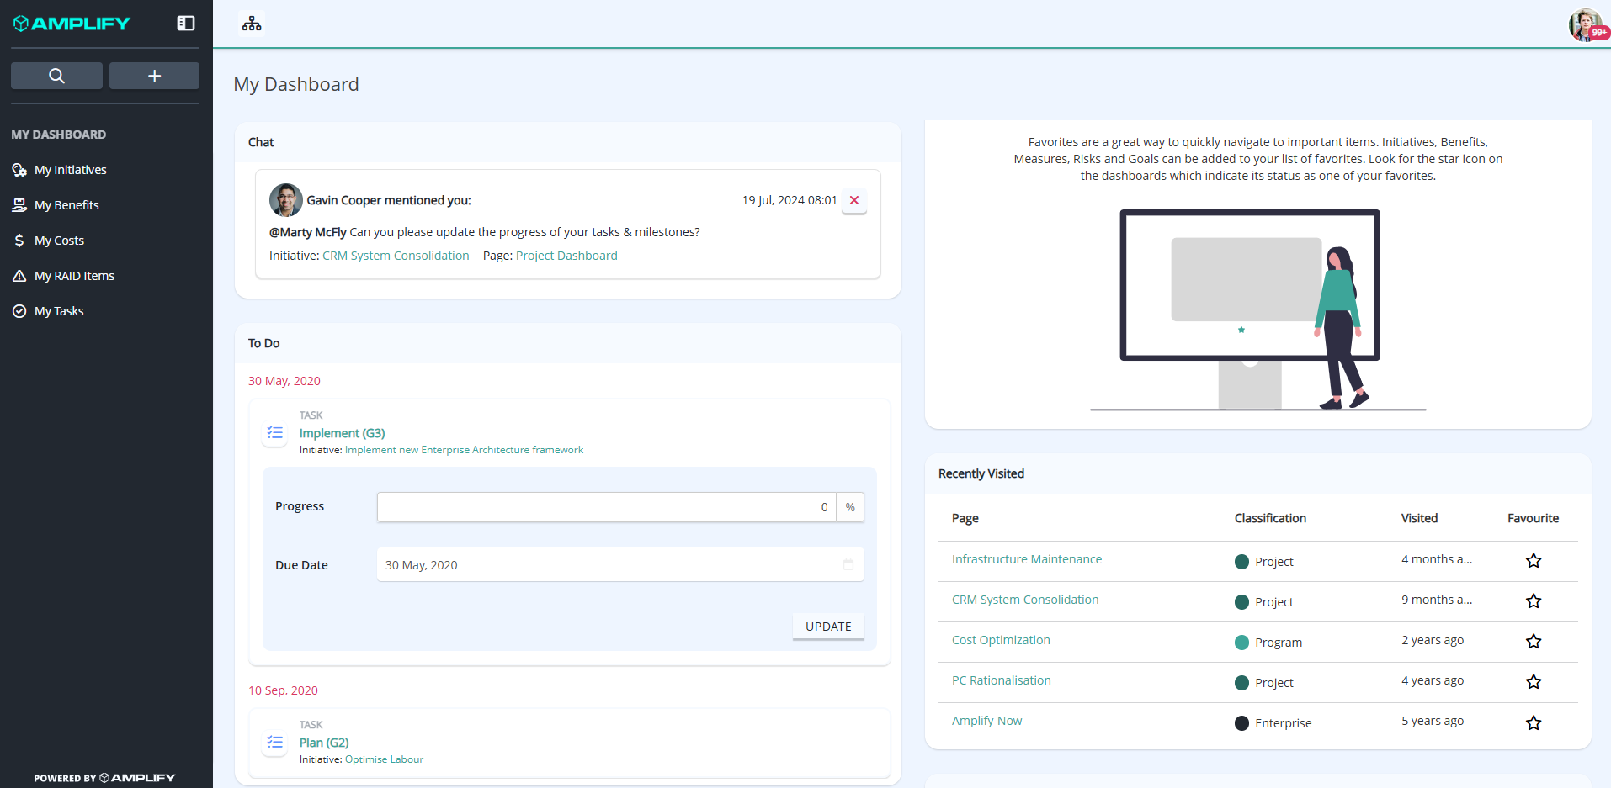Open the Implement (G3) task
The width and height of the screenshot is (1611, 788).
click(x=343, y=433)
